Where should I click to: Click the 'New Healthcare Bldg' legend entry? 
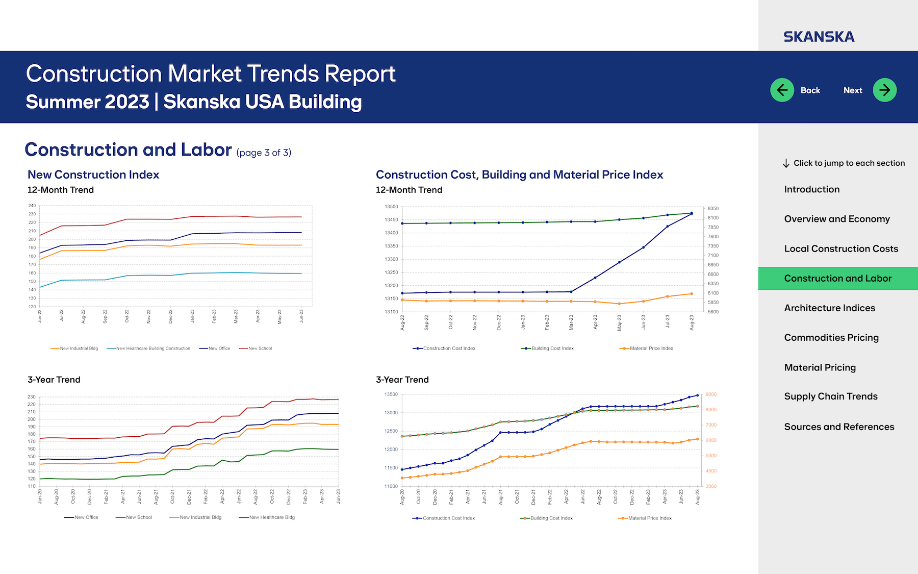(267, 517)
